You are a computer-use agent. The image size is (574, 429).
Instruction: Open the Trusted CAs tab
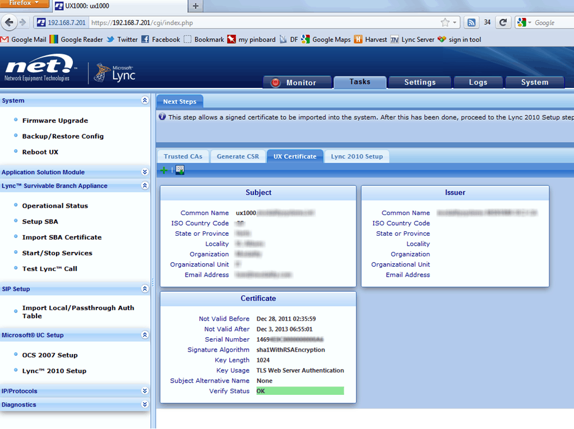click(183, 156)
